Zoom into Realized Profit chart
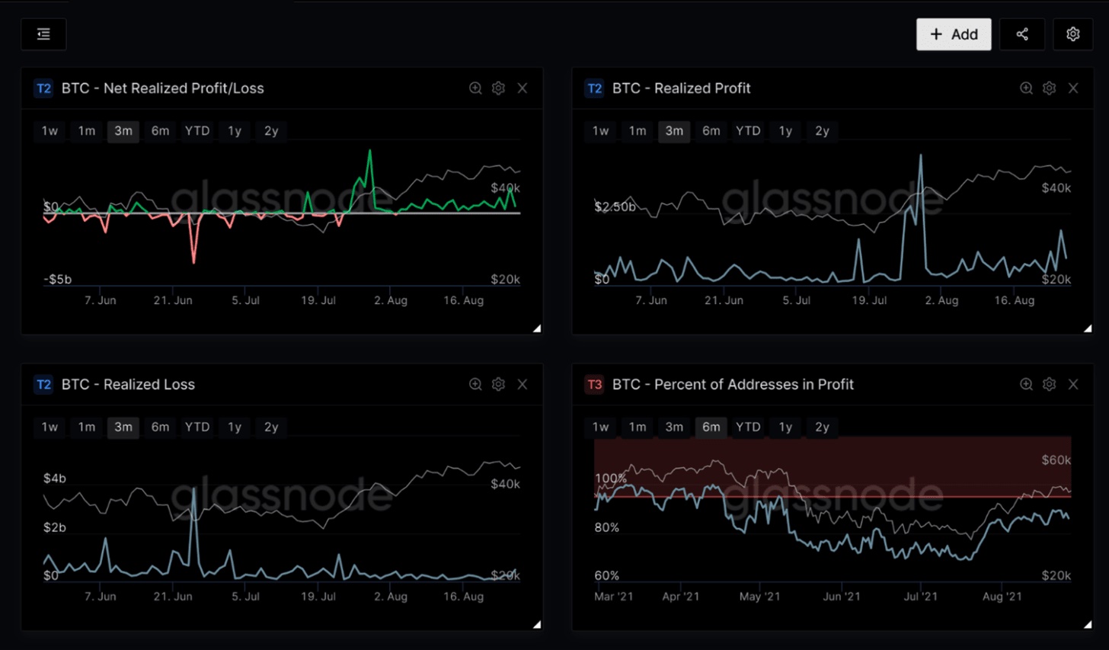The width and height of the screenshot is (1109, 650). (x=1026, y=88)
